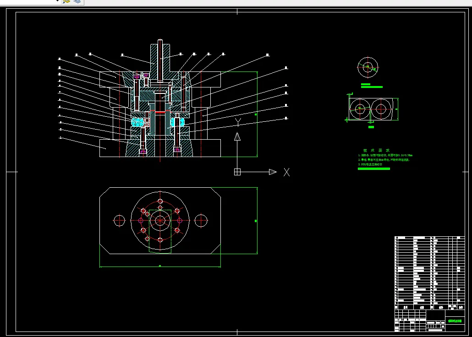Click center of single-ring part detail view

368,67
